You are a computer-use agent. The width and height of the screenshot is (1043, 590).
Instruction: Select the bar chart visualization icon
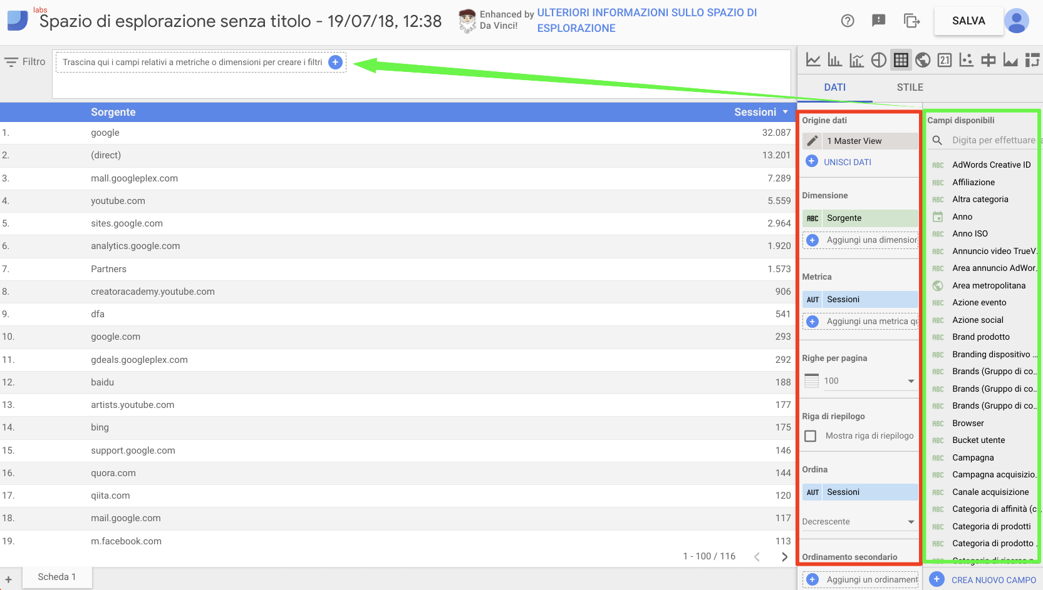click(x=835, y=59)
